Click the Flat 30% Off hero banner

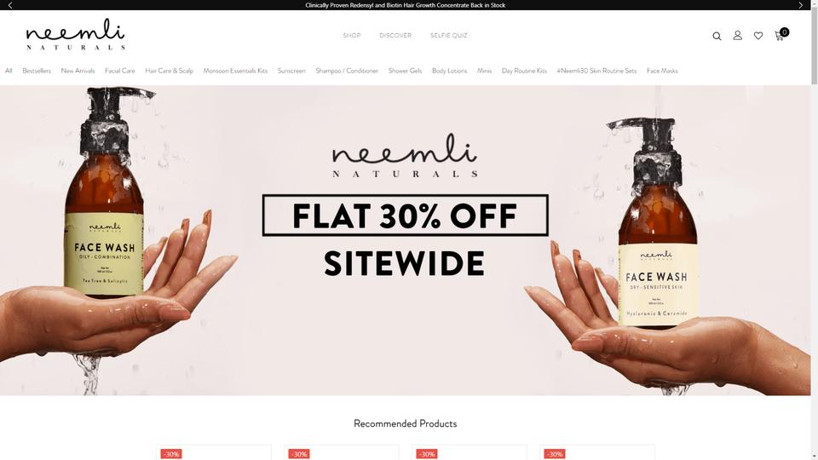point(406,240)
